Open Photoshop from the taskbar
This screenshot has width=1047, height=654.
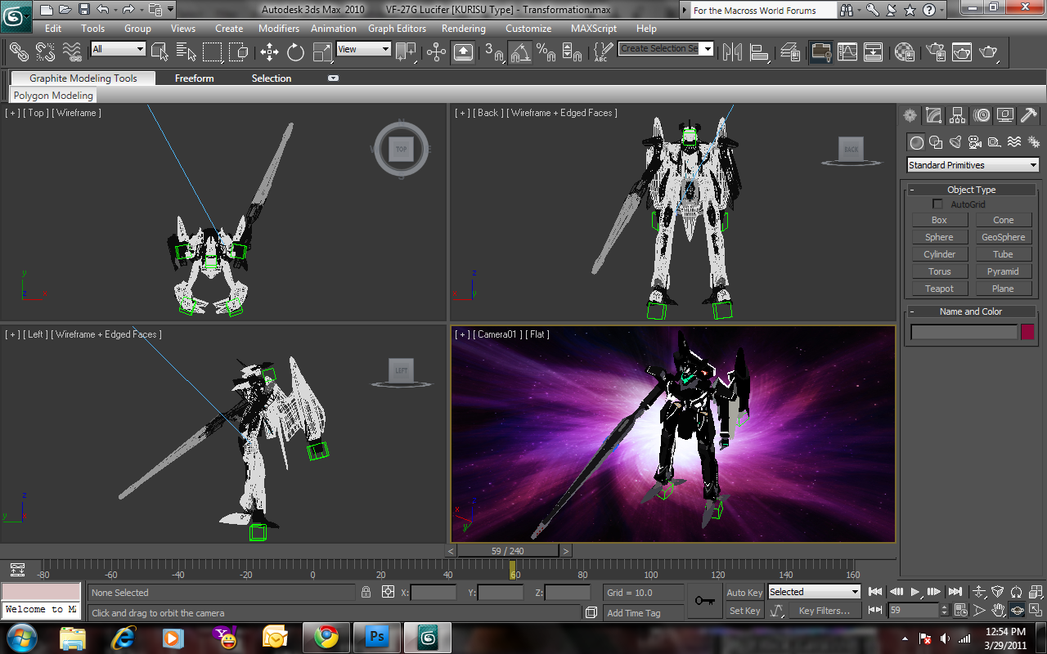tap(377, 637)
